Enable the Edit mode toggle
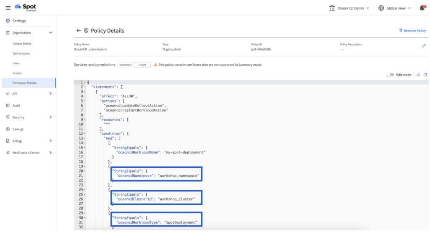The width and height of the screenshot is (430, 235). [390, 75]
